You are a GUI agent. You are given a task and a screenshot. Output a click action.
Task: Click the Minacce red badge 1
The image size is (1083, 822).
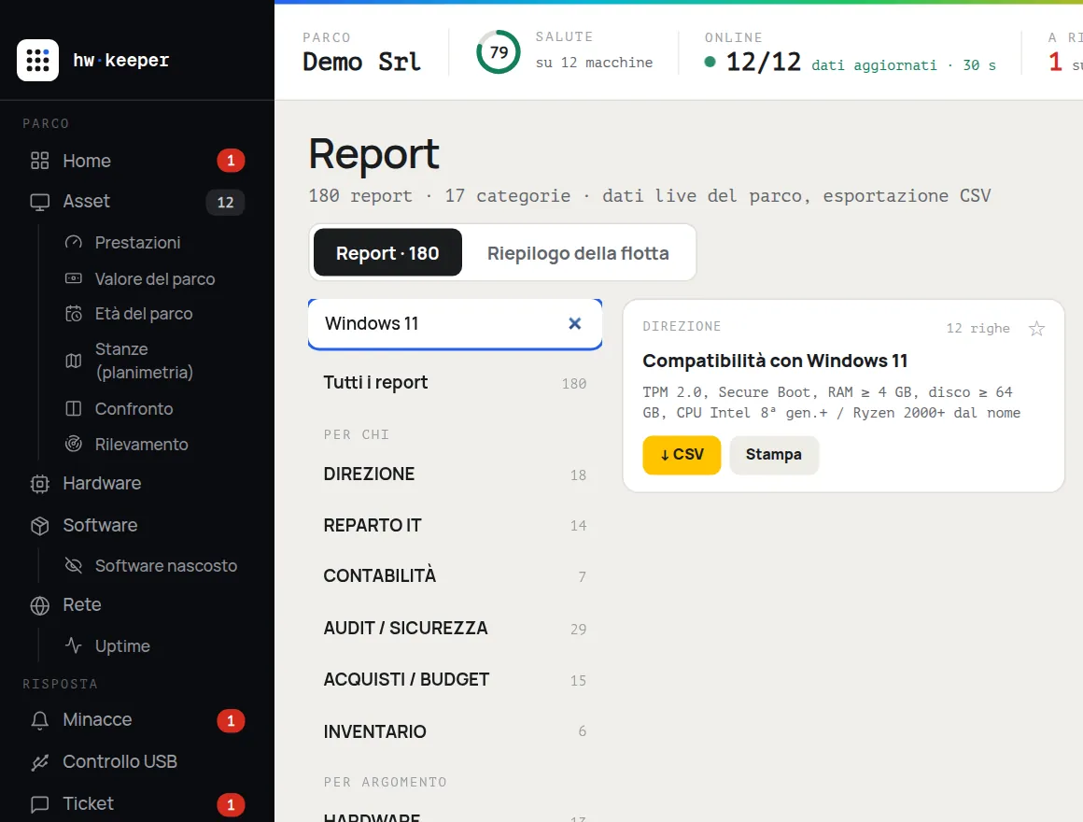(x=231, y=721)
